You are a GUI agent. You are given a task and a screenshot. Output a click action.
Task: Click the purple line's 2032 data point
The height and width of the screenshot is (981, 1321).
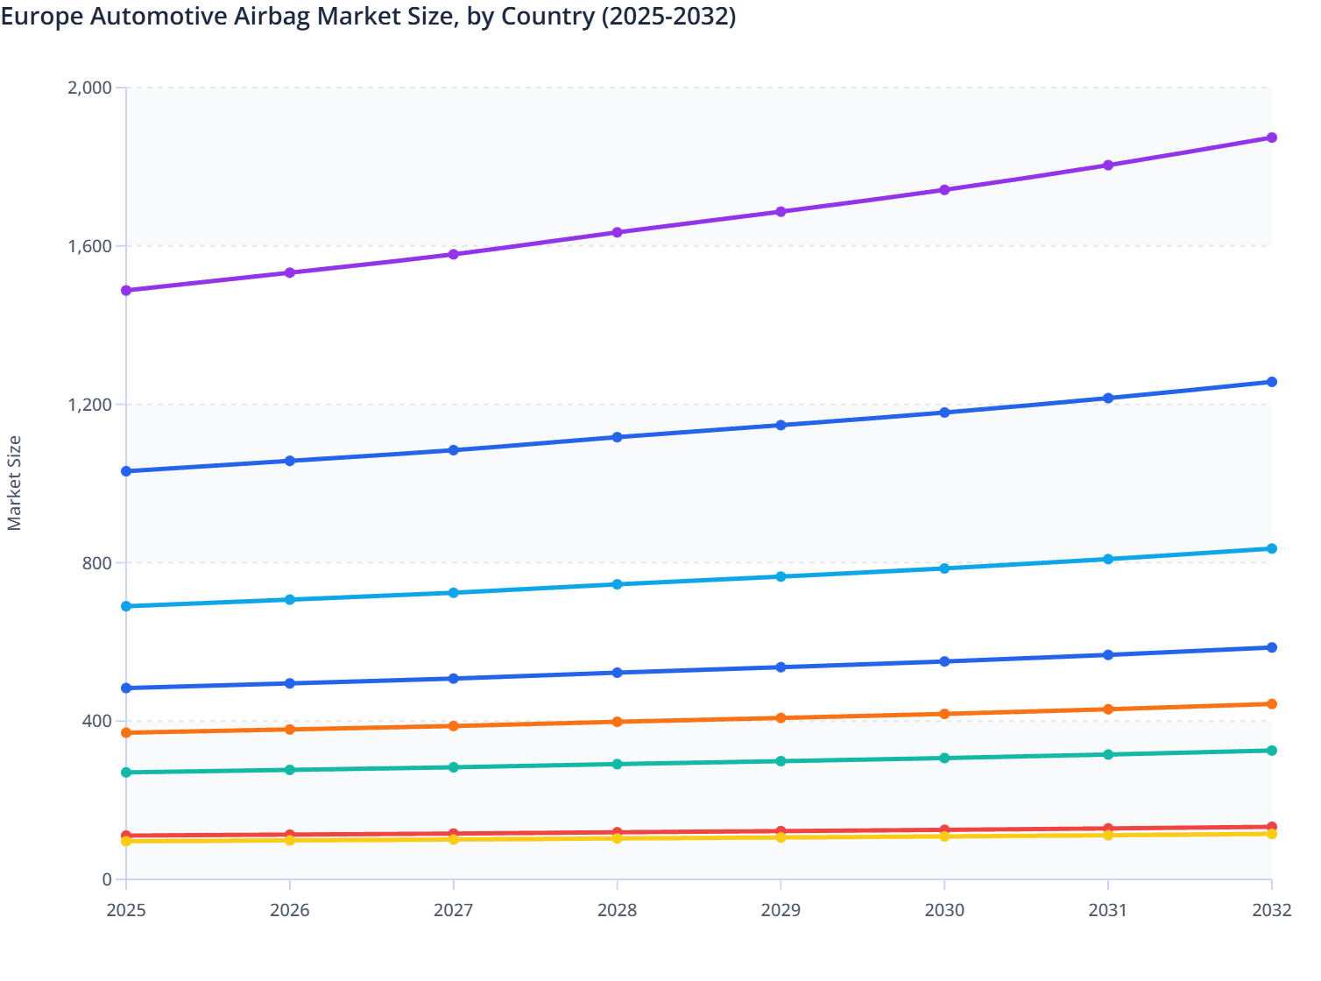pyautogui.click(x=1272, y=138)
